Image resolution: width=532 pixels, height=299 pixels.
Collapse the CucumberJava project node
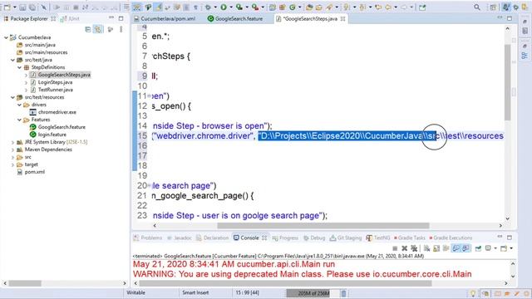pyautogui.click(x=6, y=37)
